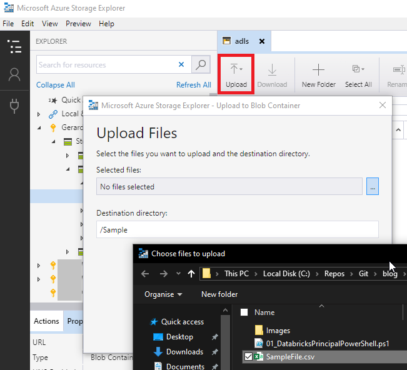Expand the second redacted subscription node
This screenshot has width=407, height=370.
[x=38, y=279]
